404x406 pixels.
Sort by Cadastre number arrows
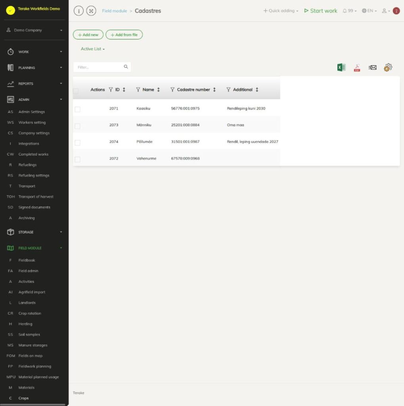pyautogui.click(x=214, y=90)
